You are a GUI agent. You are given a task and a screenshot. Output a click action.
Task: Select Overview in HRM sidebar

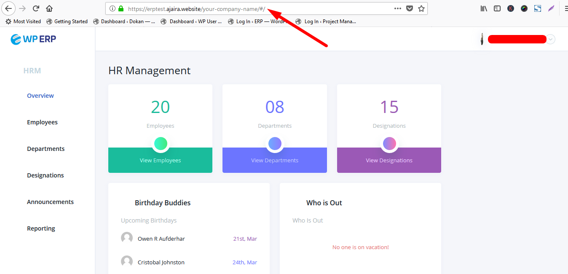point(40,96)
